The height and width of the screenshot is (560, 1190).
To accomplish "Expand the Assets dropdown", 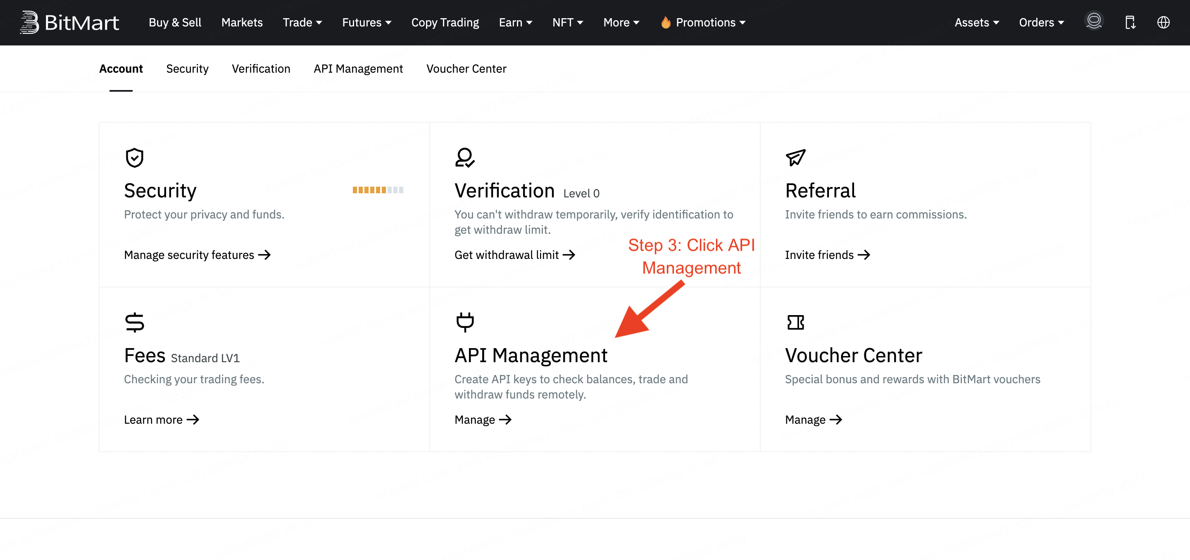I will [x=976, y=22].
